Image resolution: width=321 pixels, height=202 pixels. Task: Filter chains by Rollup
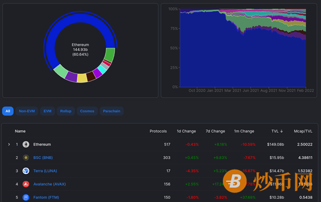tap(66, 111)
